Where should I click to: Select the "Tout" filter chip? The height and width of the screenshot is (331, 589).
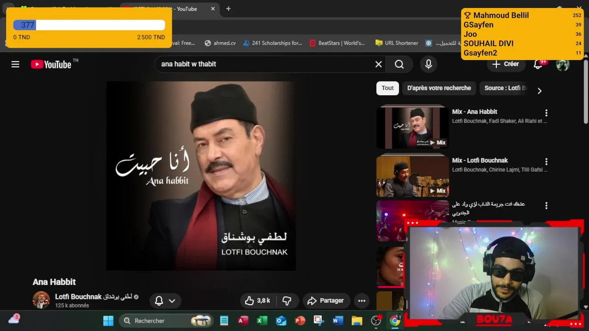pyautogui.click(x=387, y=88)
